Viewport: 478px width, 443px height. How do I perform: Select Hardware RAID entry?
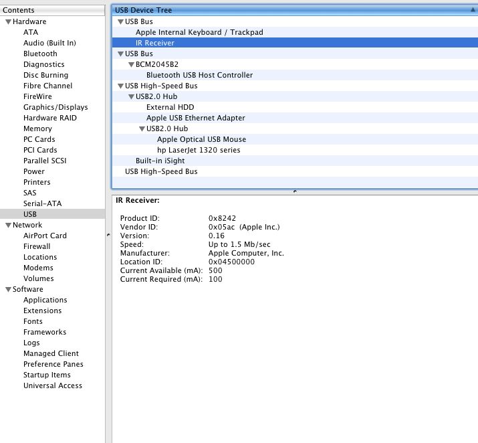pyautogui.click(x=50, y=118)
